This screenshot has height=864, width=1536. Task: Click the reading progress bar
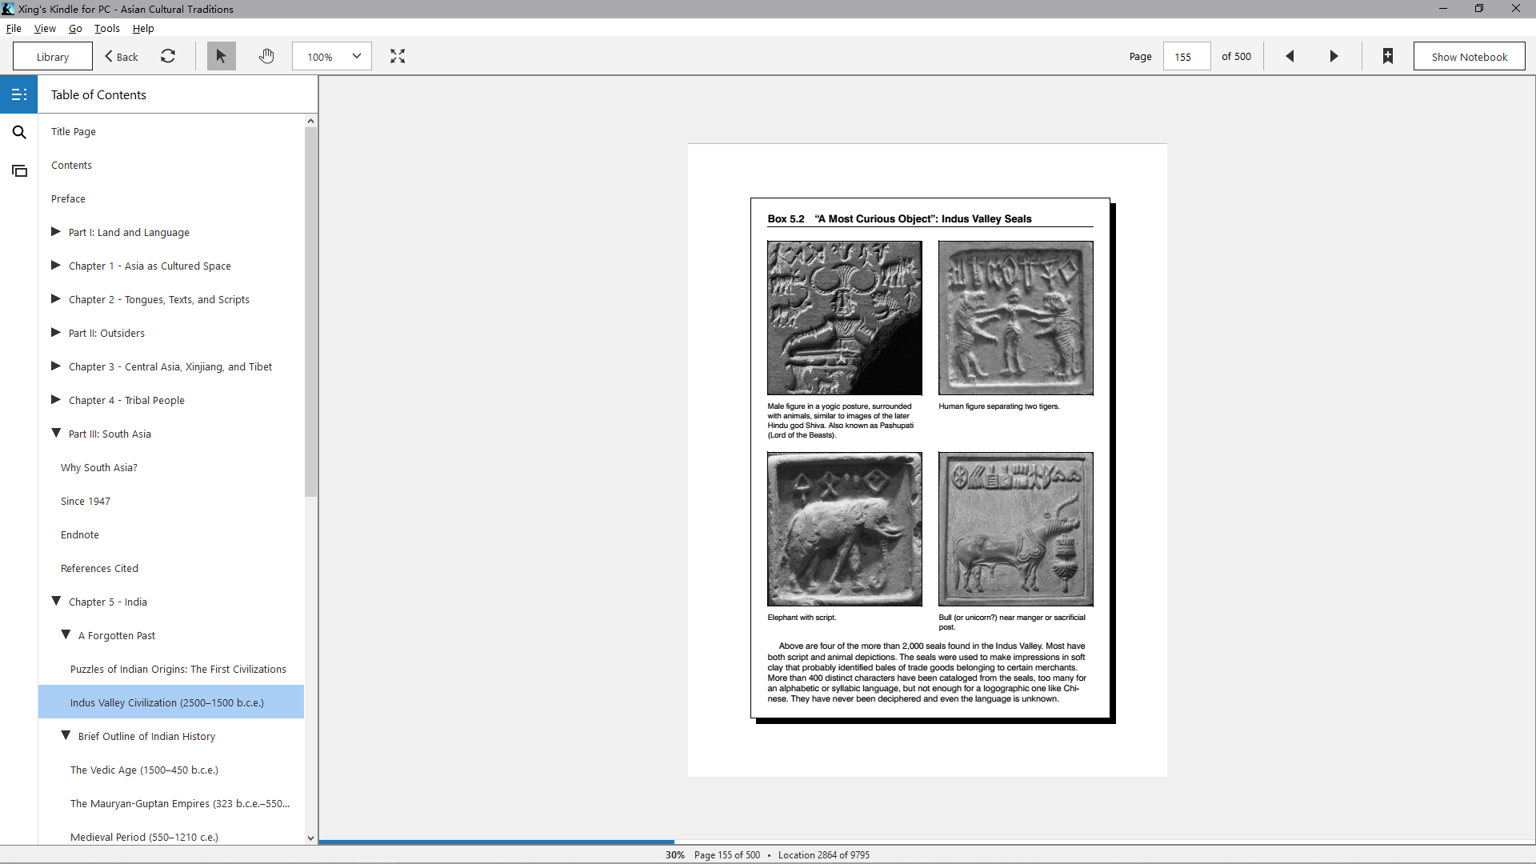click(x=926, y=842)
